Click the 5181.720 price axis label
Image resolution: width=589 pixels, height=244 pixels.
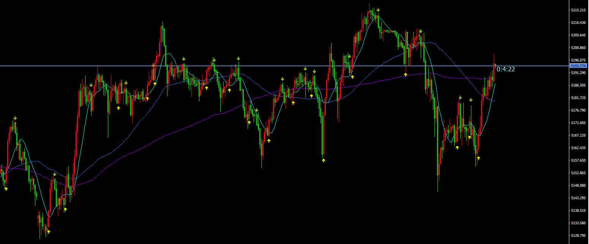(x=578, y=98)
